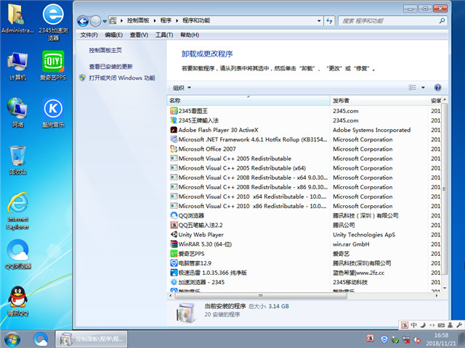Open 打开或关闭 Windows 功能 link

(122, 78)
